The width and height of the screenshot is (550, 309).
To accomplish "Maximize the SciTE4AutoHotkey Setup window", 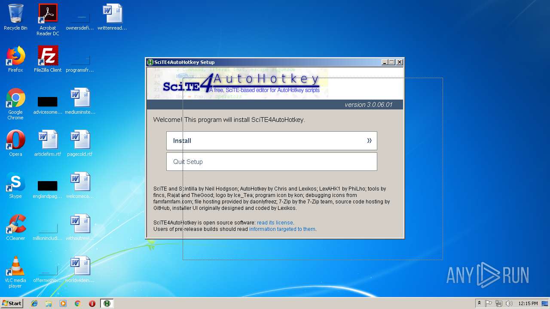I will tap(392, 62).
